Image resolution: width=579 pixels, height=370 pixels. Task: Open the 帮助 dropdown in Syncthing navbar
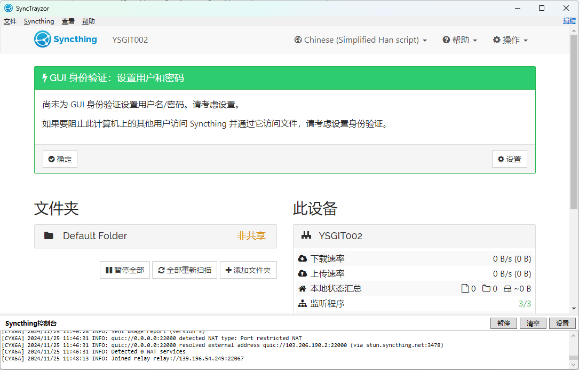(x=459, y=40)
